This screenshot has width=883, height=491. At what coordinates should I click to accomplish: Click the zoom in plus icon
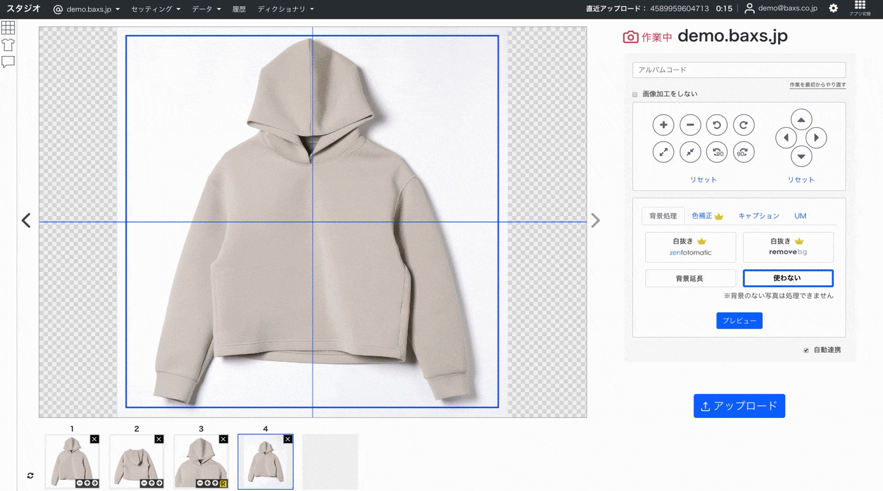point(663,125)
